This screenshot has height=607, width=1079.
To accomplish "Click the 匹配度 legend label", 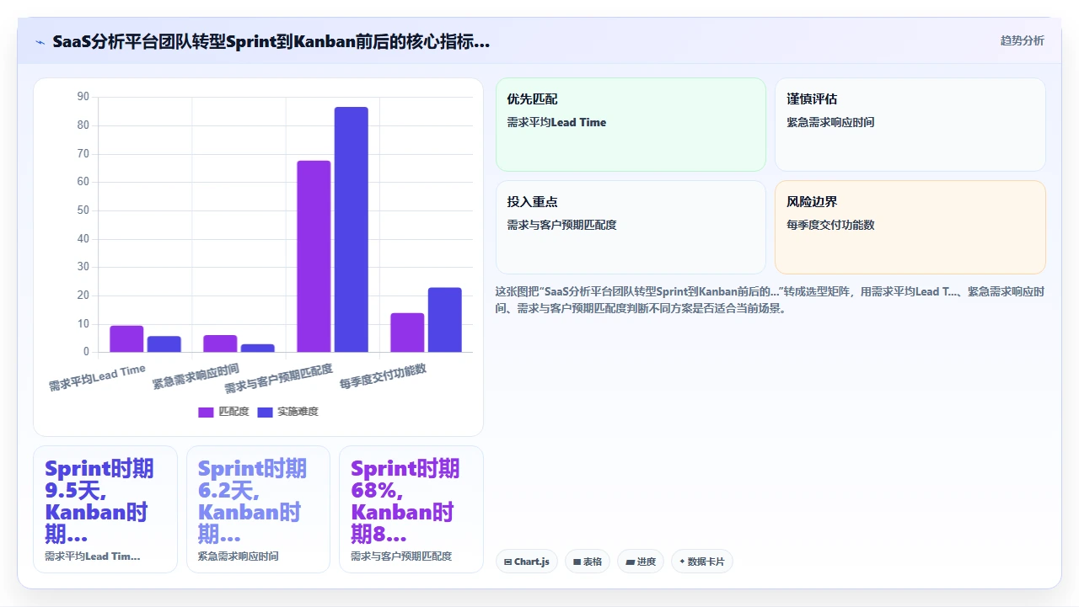I will click(234, 412).
